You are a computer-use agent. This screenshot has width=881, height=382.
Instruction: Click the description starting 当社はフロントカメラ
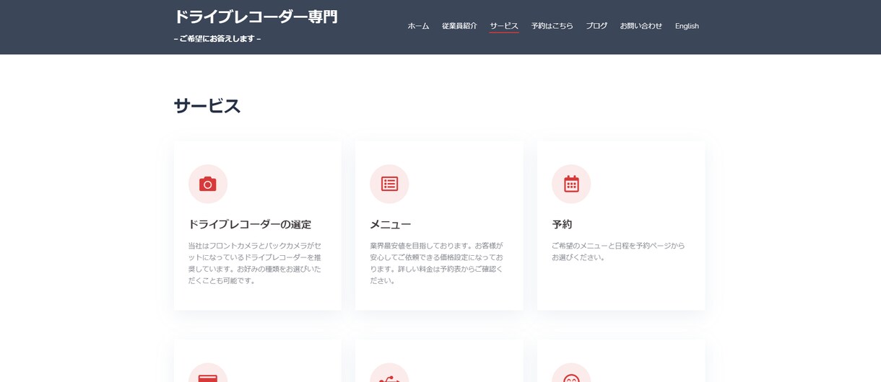[x=255, y=263]
